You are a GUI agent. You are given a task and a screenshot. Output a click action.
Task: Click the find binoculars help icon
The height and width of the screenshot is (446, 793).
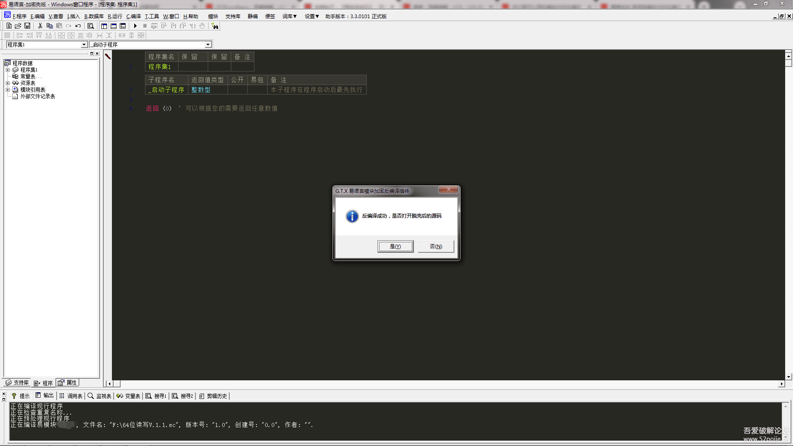pos(215,26)
